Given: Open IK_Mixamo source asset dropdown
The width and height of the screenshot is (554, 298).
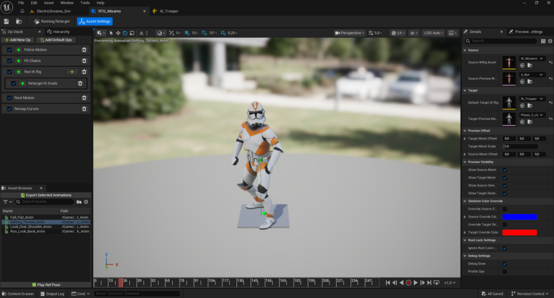Looking at the screenshot, I should (x=532, y=58).
